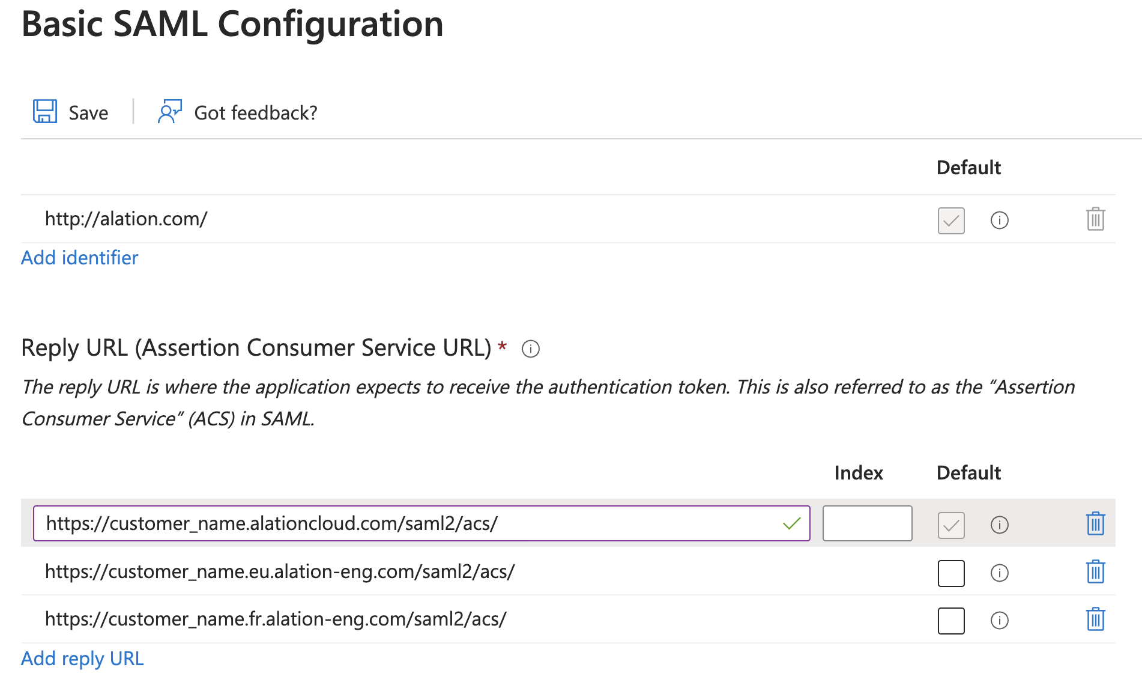
Task: Show info for alationcloud.com default checkbox
Action: (999, 525)
